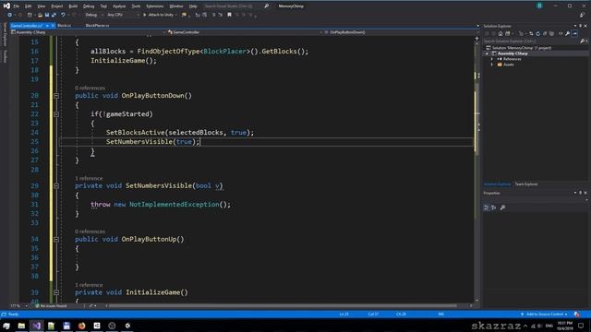Image resolution: width=591 pixels, height=332 pixels.
Task: Expand the Assets folder node
Action: [x=492, y=65]
